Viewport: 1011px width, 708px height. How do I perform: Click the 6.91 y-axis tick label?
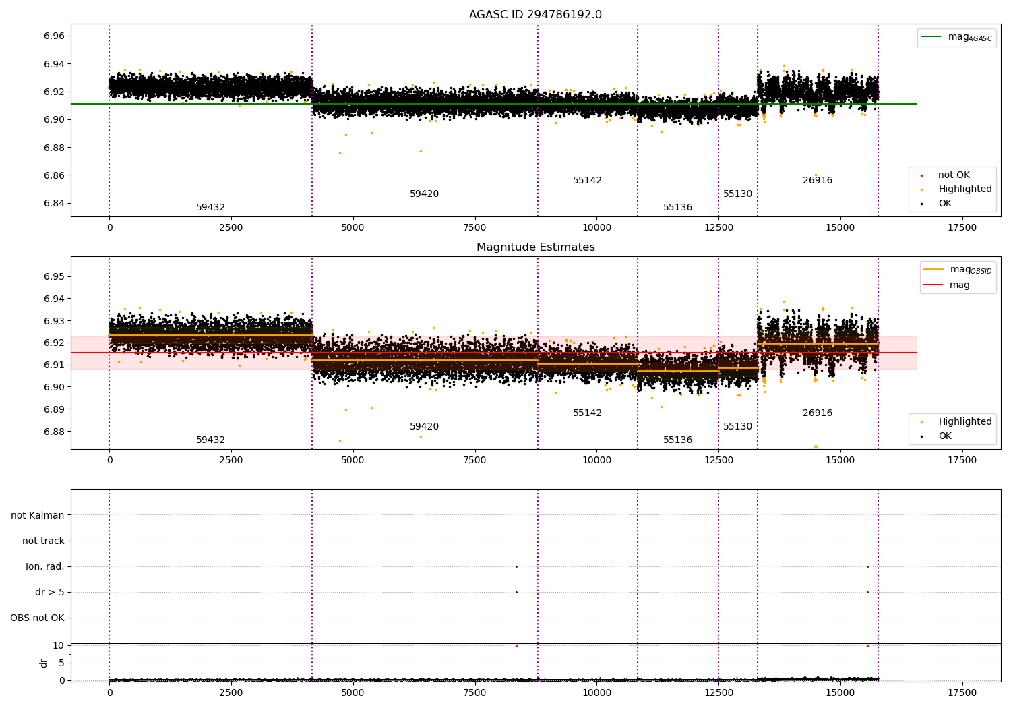54,365
